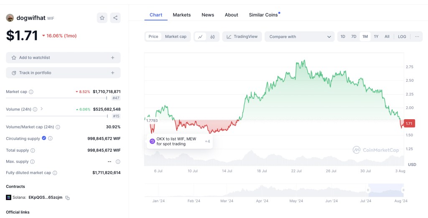Open the Similar Coins tab
The width and height of the screenshot is (428, 218).
point(263,15)
